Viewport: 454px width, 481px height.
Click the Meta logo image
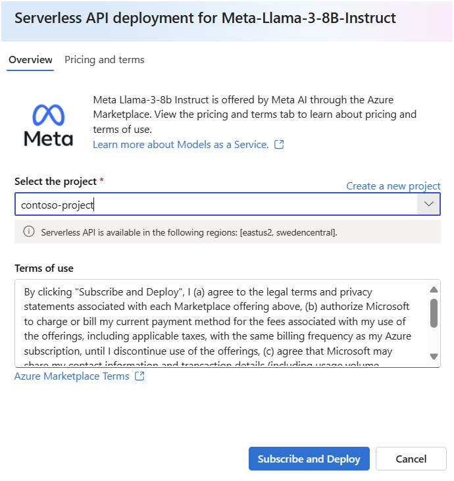[x=49, y=125]
